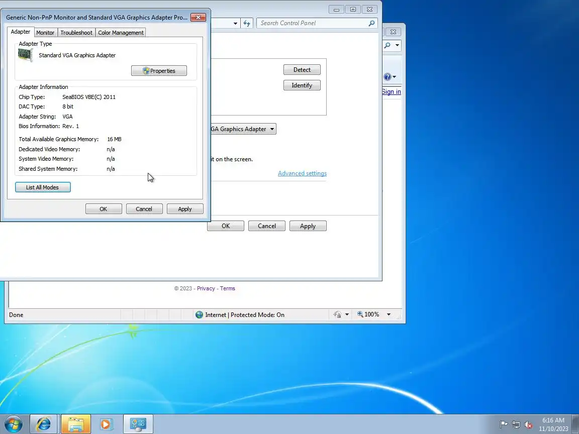Select the Adapter tab
The width and height of the screenshot is (579, 434).
coord(20,32)
